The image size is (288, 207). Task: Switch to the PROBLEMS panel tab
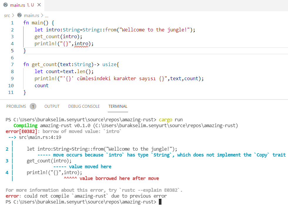[x=16, y=106]
